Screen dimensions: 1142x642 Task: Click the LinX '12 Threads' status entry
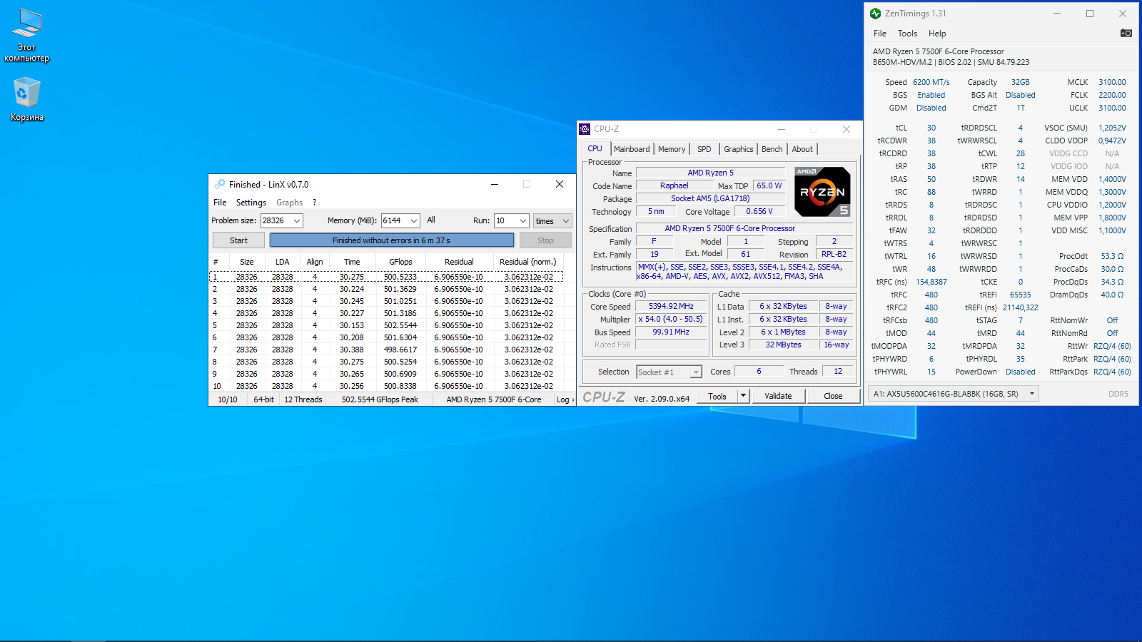303,399
